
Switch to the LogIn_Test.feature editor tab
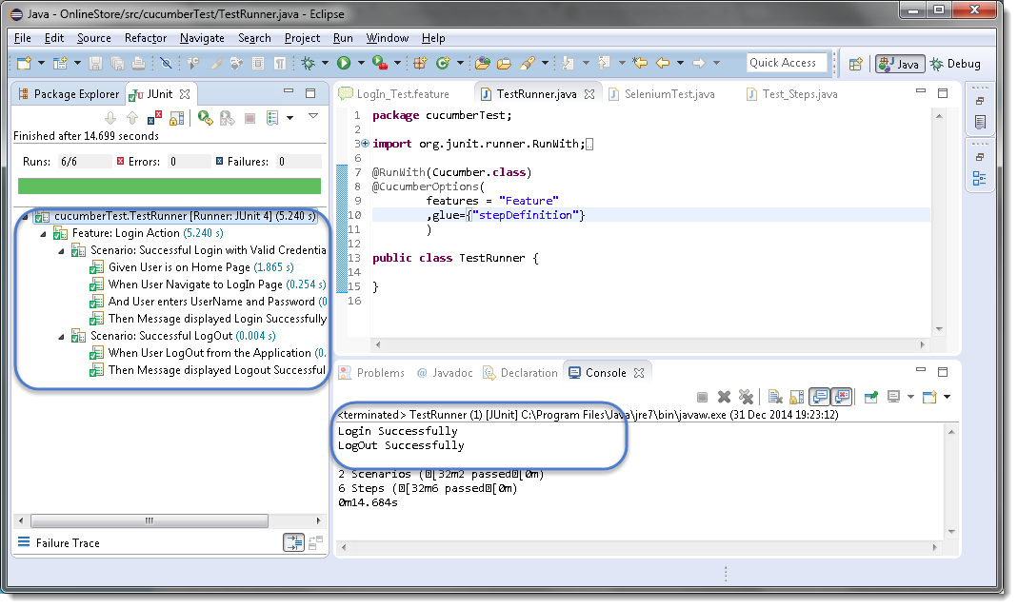[395, 94]
